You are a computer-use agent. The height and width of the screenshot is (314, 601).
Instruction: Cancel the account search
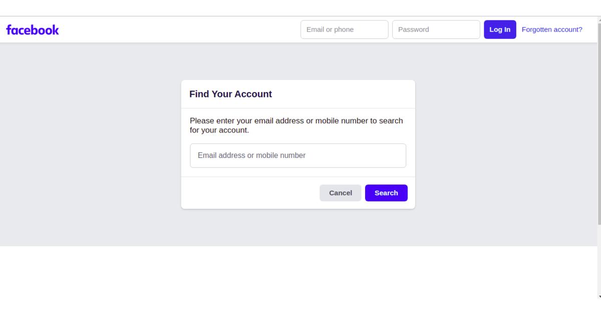point(340,193)
